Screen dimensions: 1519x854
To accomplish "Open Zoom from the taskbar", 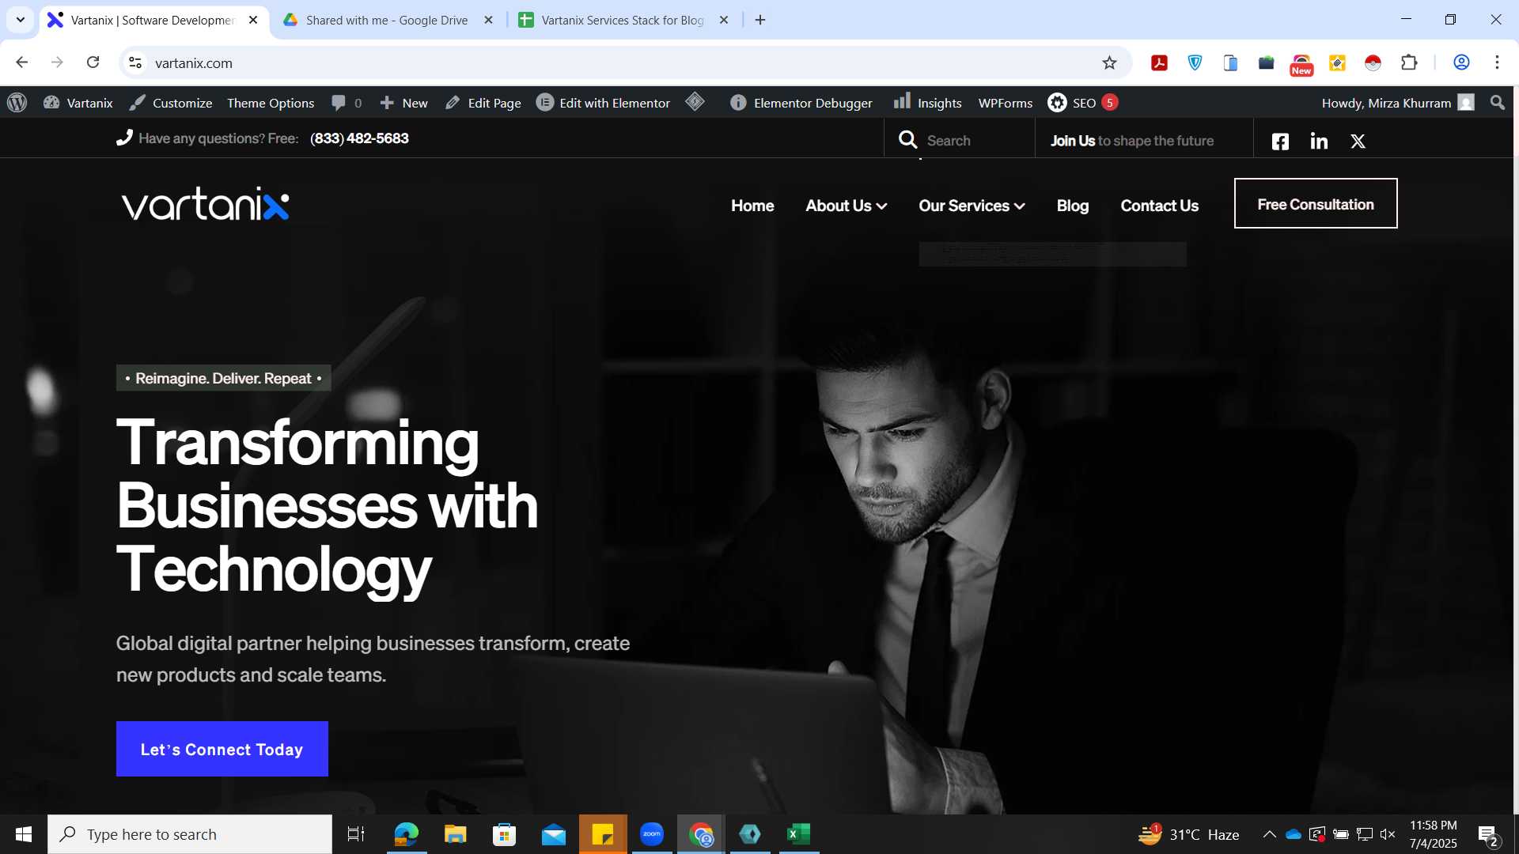I will (652, 834).
